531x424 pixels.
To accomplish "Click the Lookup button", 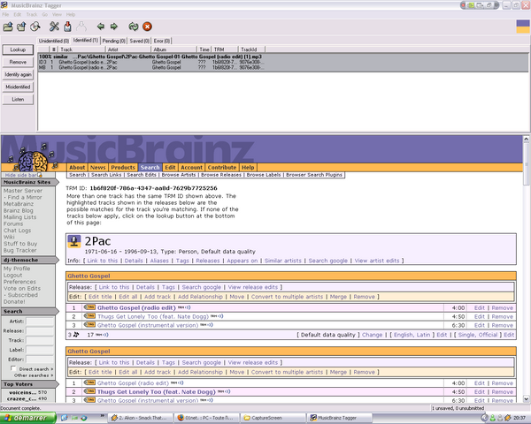I will (18, 49).
